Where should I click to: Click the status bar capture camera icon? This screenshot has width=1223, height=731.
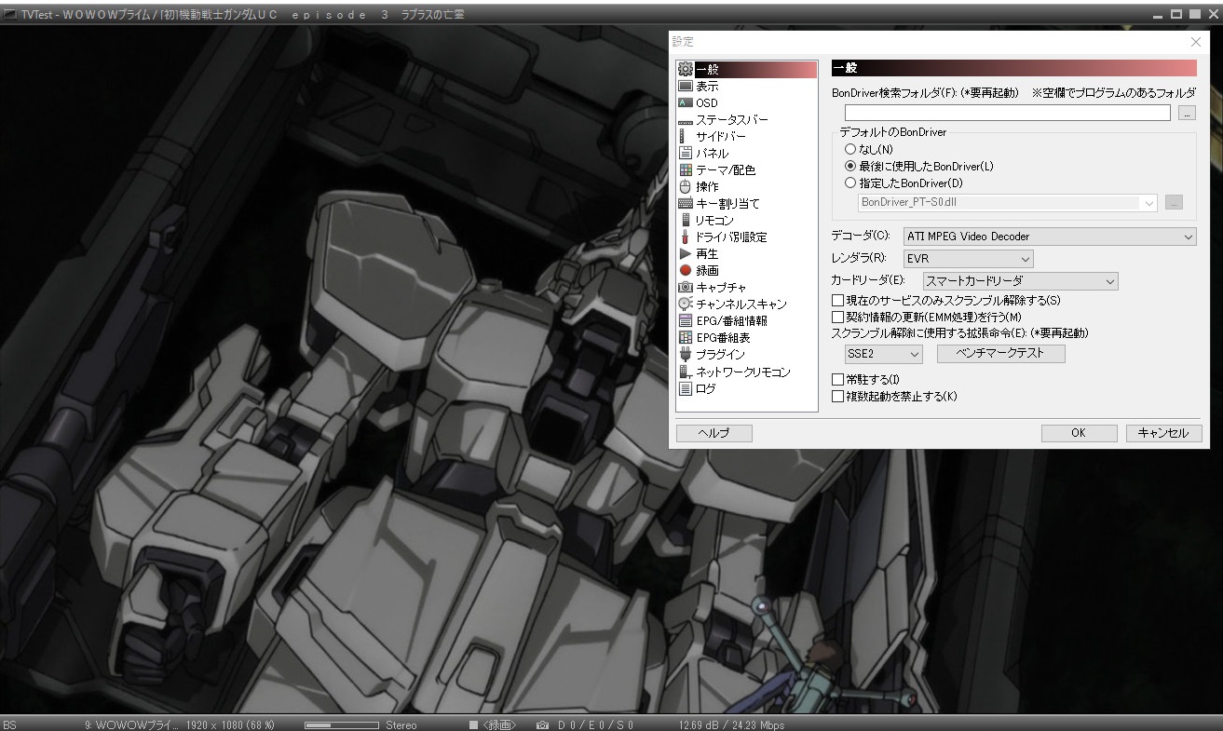pos(542,724)
